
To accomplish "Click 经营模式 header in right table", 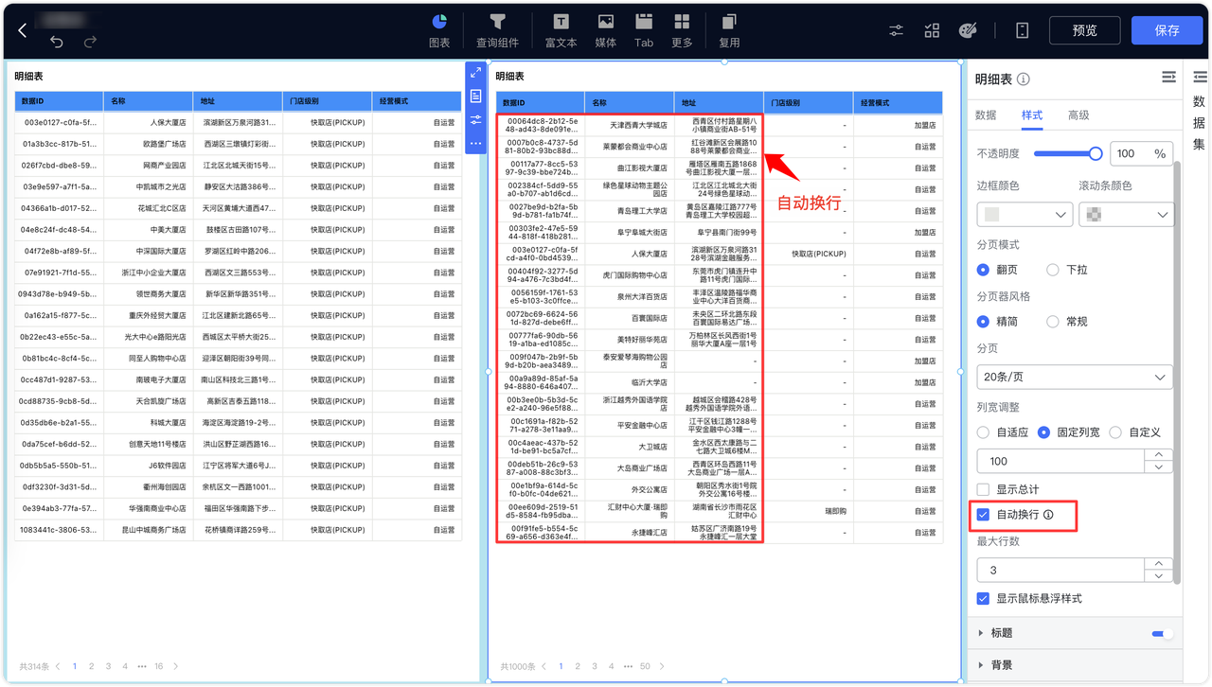I will click(x=898, y=102).
